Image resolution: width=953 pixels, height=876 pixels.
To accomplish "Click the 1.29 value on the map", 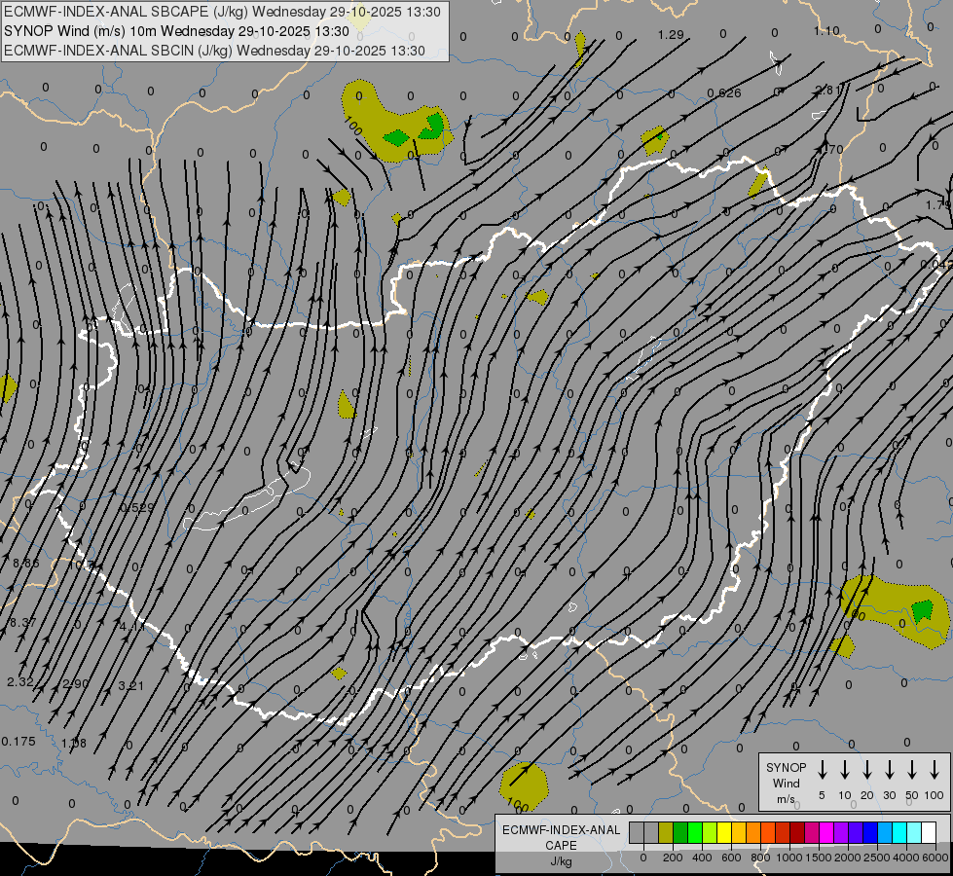I will tap(671, 35).
